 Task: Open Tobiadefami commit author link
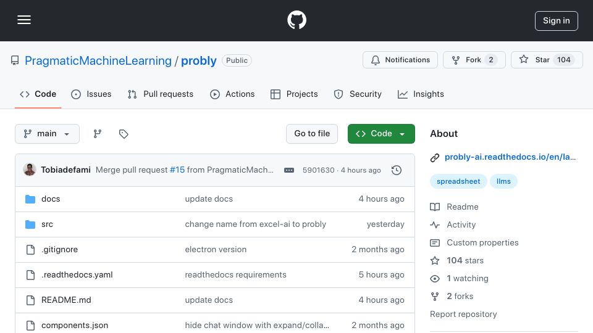[66, 170]
